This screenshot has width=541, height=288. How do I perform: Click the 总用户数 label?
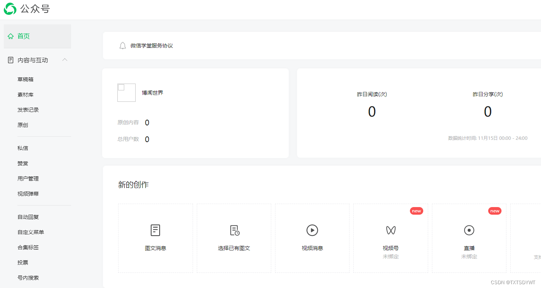128,139
